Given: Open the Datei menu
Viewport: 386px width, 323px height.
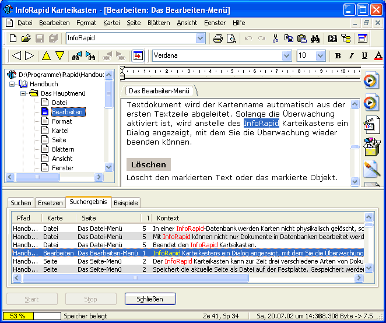Looking at the screenshot, I should point(25,23).
